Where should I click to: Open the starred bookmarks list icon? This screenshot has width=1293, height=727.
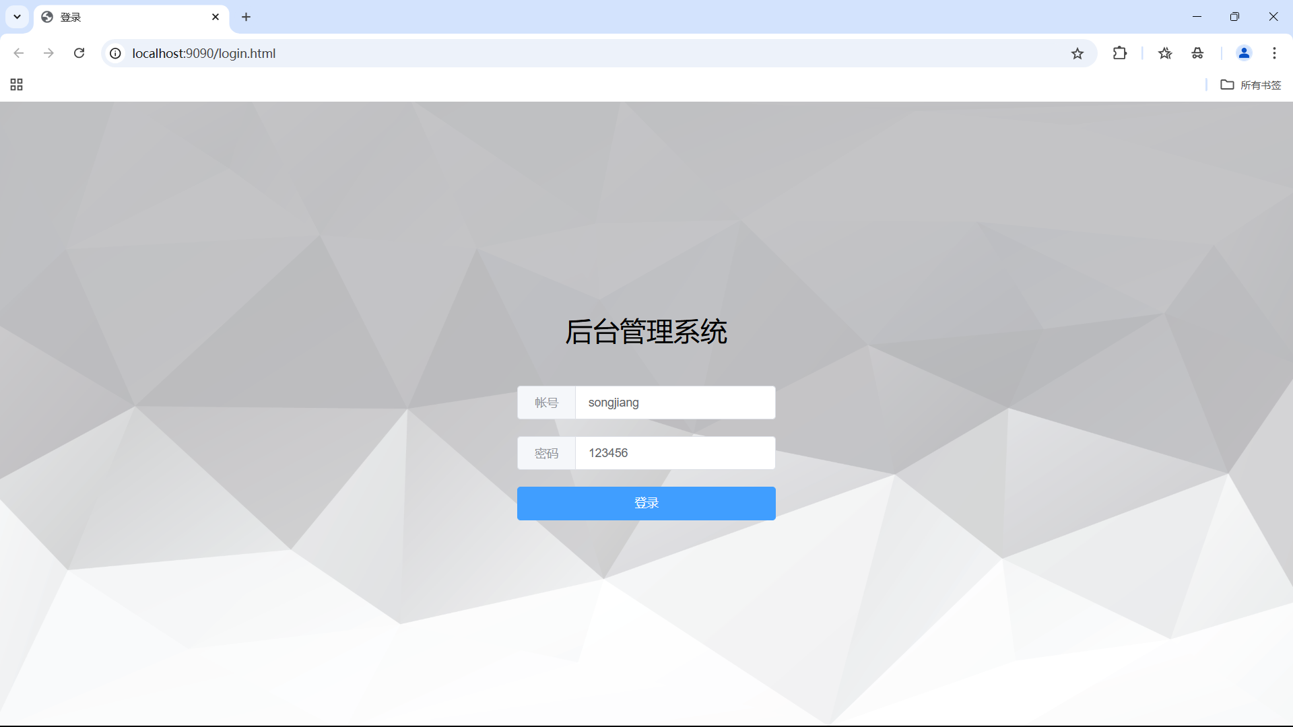click(1165, 53)
